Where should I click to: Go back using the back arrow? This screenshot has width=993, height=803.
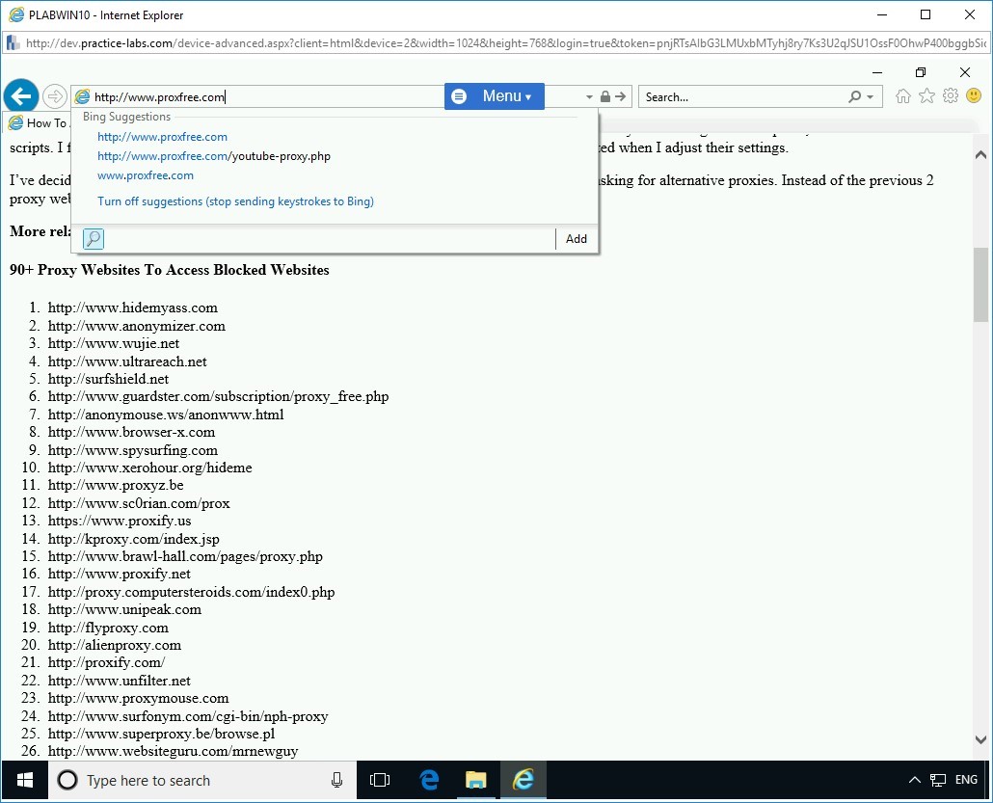[x=20, y=95]
